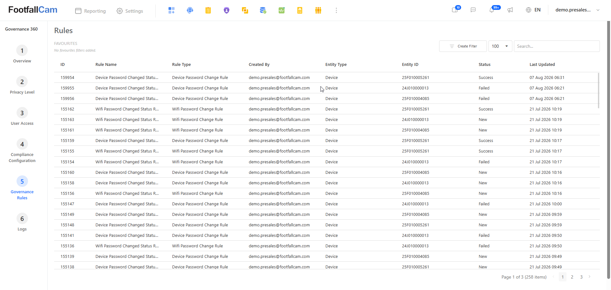Click rule ID 155149

(67, 215)
